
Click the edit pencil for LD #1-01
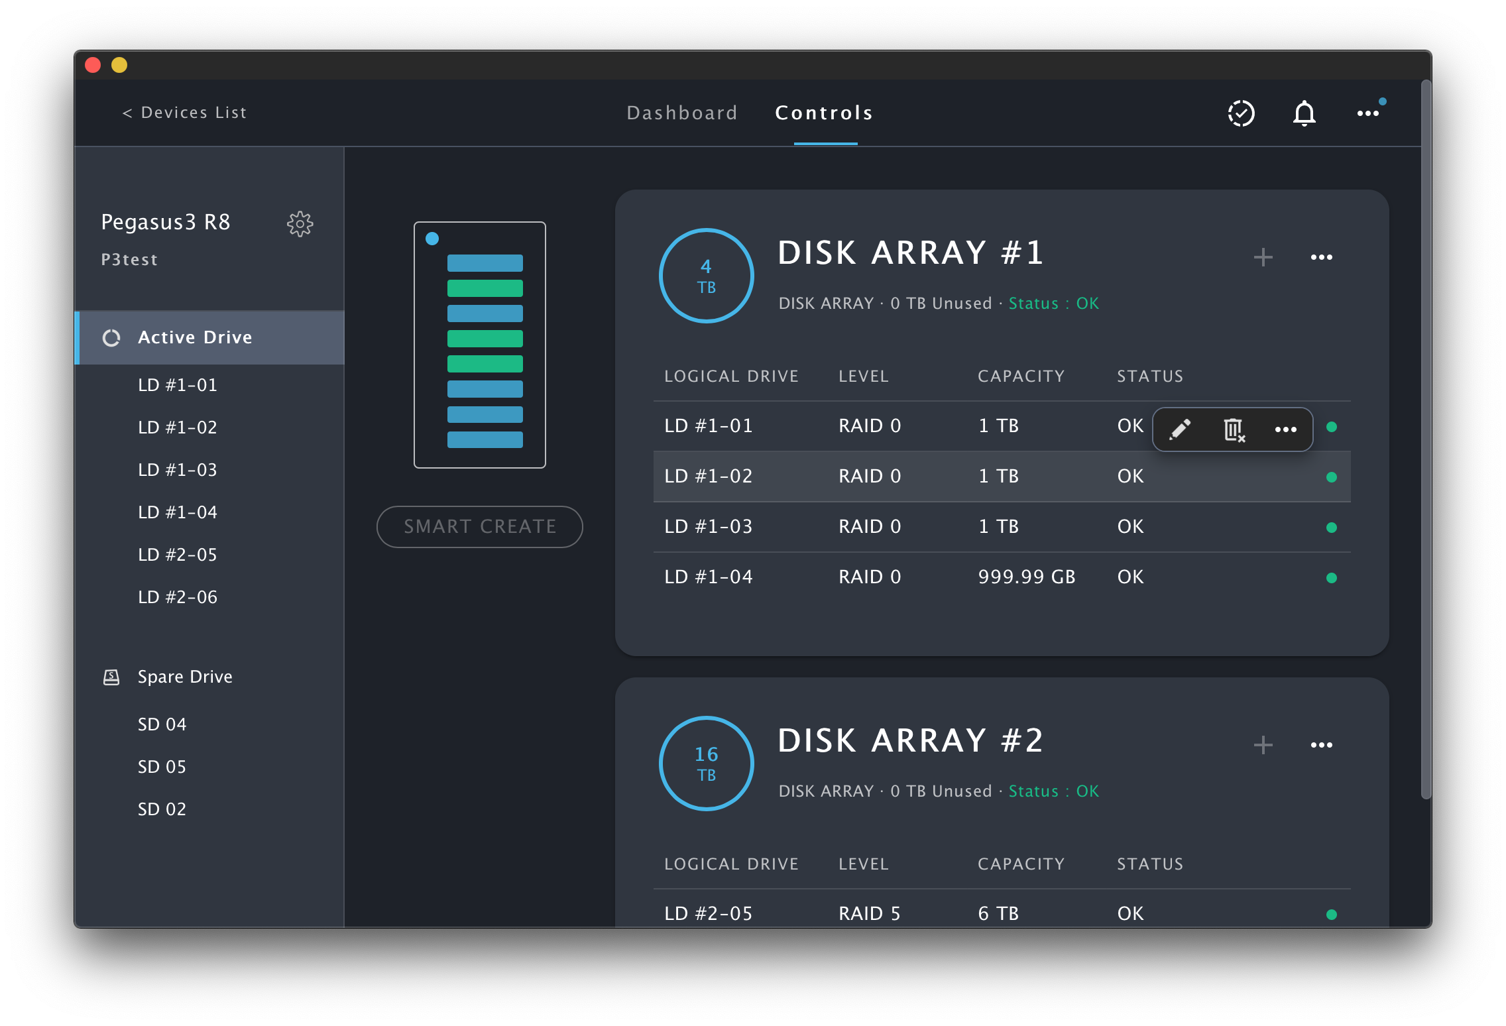[1180, 429]
